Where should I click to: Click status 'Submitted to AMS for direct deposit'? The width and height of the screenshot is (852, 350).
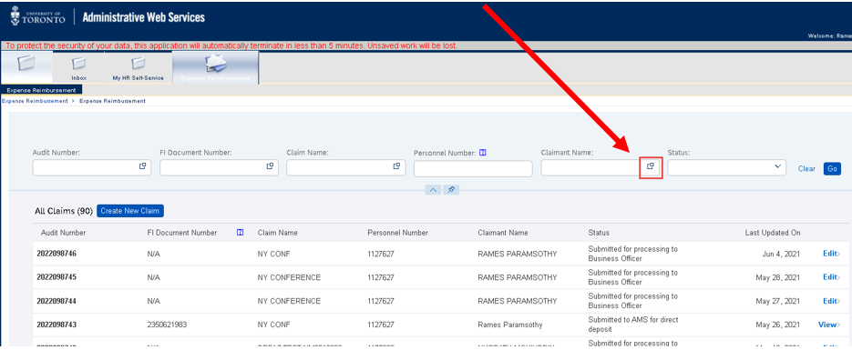pos(633,325)
